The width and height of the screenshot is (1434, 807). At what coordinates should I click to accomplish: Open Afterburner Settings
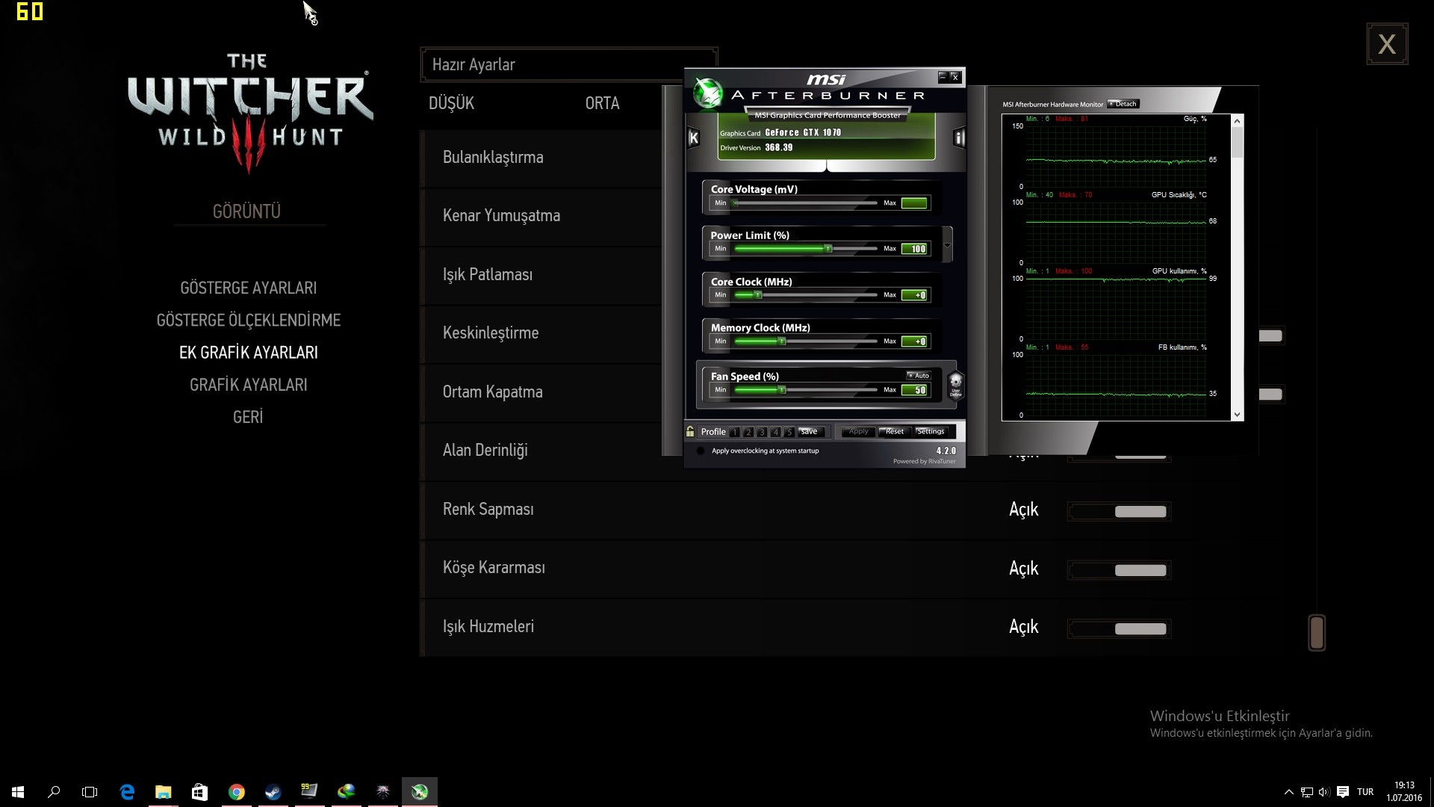click(x=931, y=432)
